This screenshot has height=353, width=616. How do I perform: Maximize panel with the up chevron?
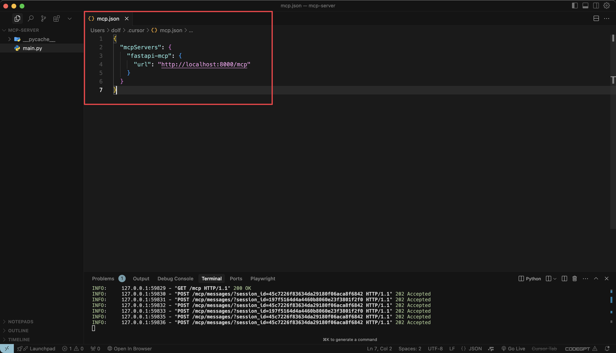[x=596, y=278]
